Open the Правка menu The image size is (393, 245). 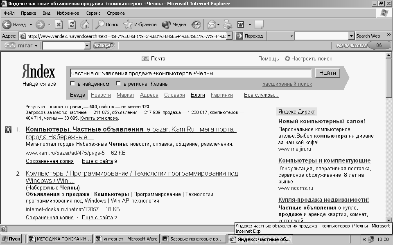pyautogui.click(x=28, y=13)
